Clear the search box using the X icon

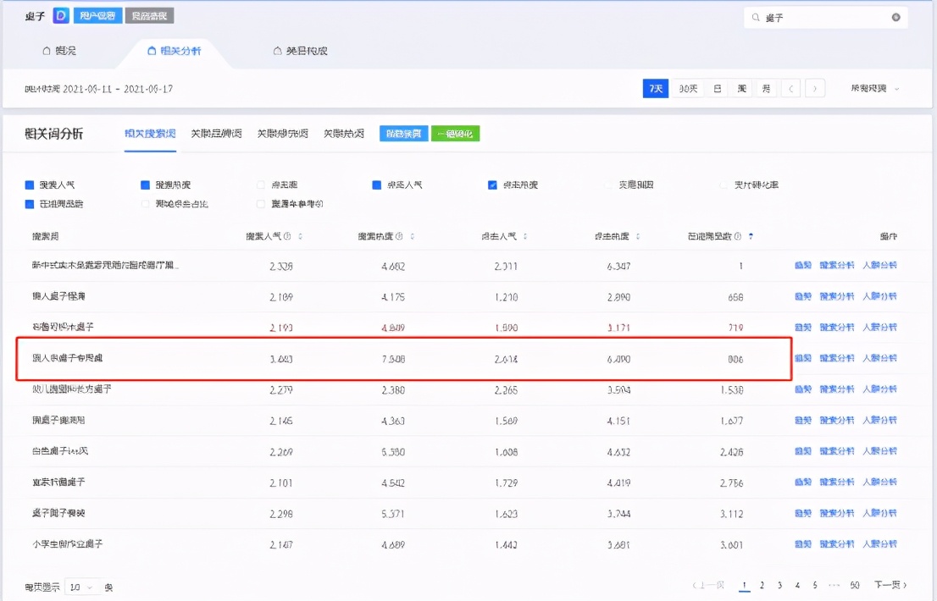pyautogui.click(x=898, y=17)
